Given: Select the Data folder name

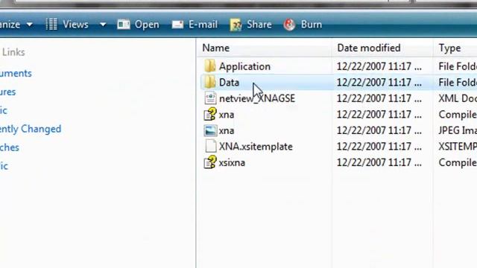Looking at the screenshot, I should [229, 83].
